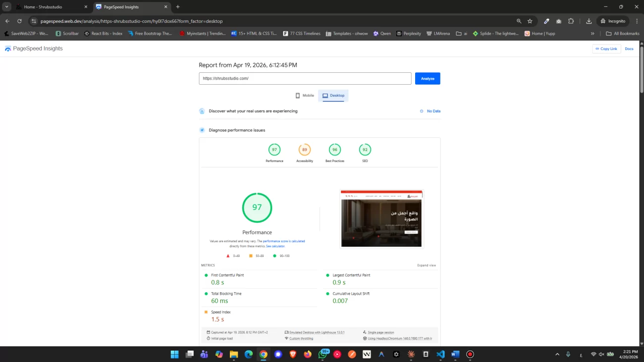This screenshot has height=362, width=644.
Task: Close the Home - Shrubsstudio tab
Action: [86, 7]
